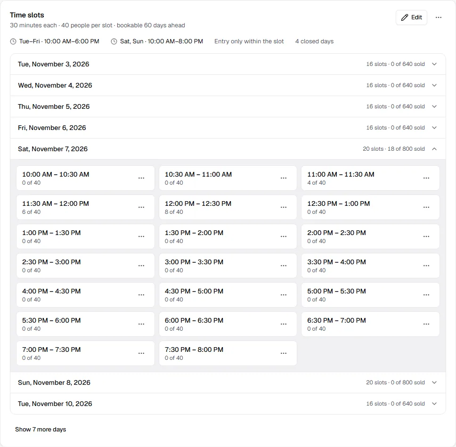Open options for 5:00 PM – 5:30 PM slot

click(426, 295)
